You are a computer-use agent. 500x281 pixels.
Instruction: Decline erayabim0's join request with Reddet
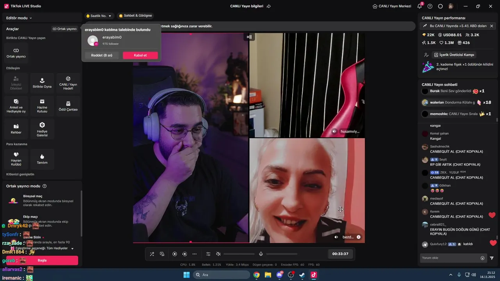(102, 55)
